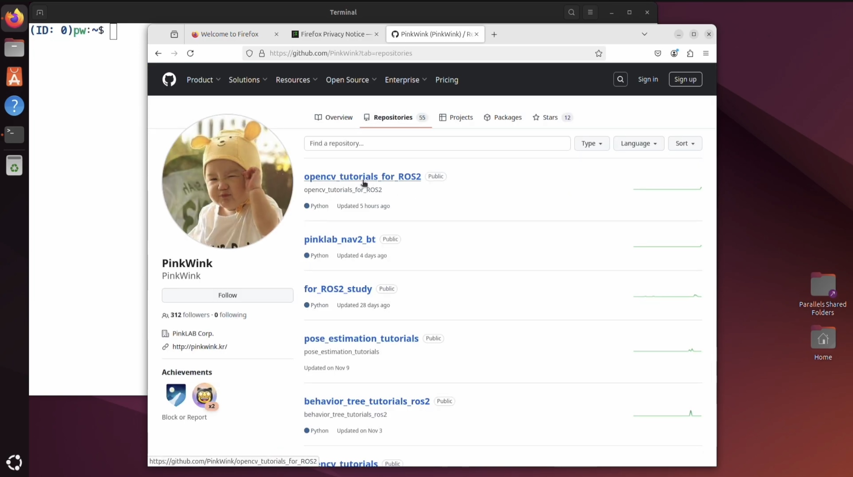Click the Follow button
Screen dimensions: 853x477
click(x=227, y=295)
